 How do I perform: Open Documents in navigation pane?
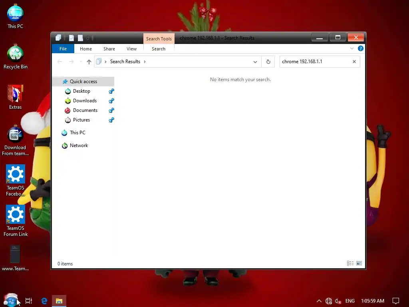[x=85, y=110]
